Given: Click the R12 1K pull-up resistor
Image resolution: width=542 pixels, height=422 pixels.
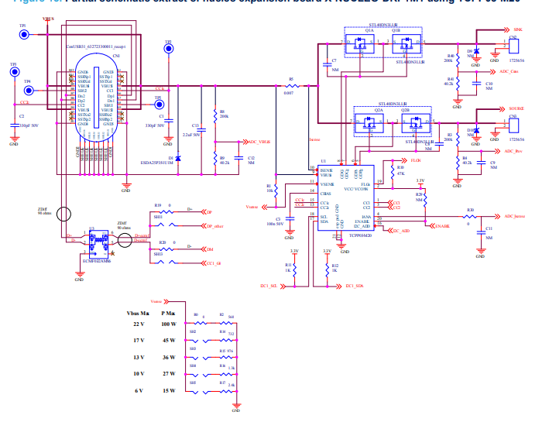Looking at the screenshot, I should 327,270.
